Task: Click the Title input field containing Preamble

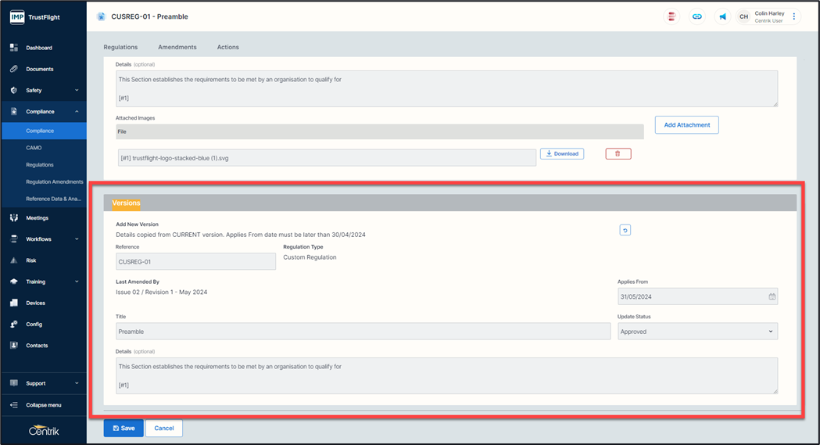Action: [363, 332]
